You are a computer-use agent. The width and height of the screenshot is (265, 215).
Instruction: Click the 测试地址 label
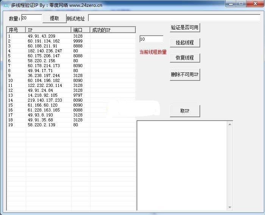click(x=75, y=19)
